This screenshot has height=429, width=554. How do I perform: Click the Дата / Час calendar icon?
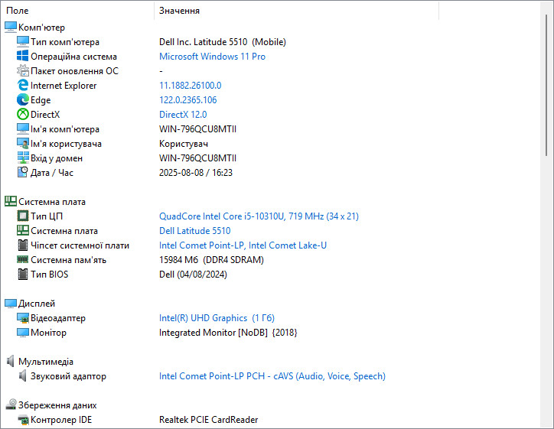coord(23,172)
